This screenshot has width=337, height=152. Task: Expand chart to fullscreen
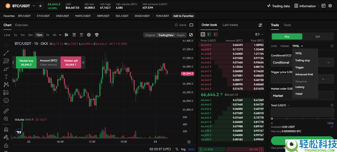[191, 35]
